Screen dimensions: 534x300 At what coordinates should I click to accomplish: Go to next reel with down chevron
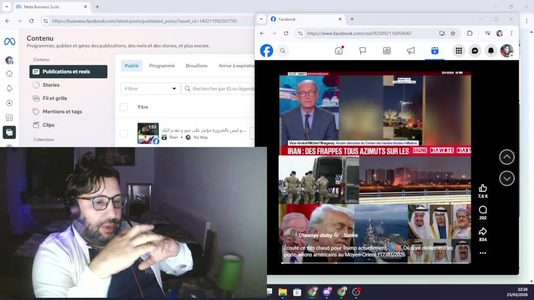507,178
